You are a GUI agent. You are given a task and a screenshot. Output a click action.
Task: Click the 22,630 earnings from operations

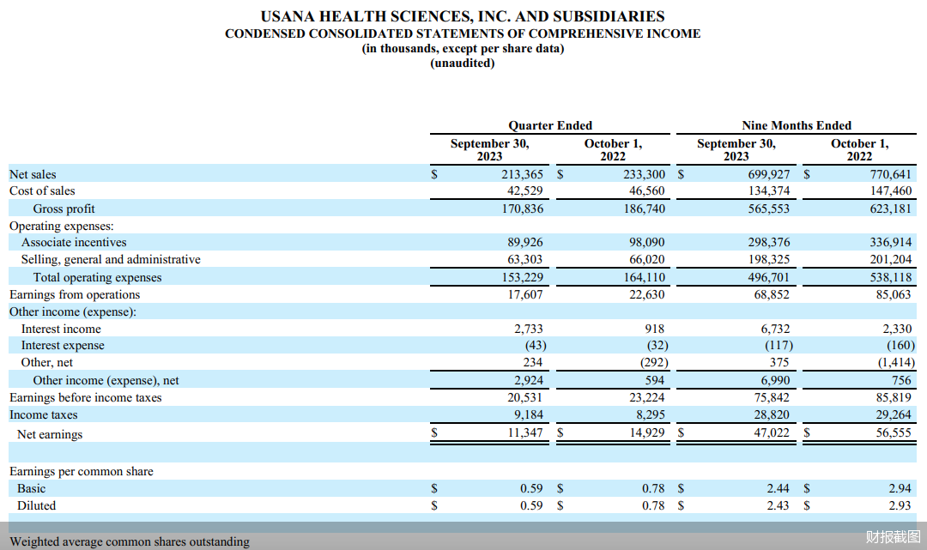[x=647, y=294]
